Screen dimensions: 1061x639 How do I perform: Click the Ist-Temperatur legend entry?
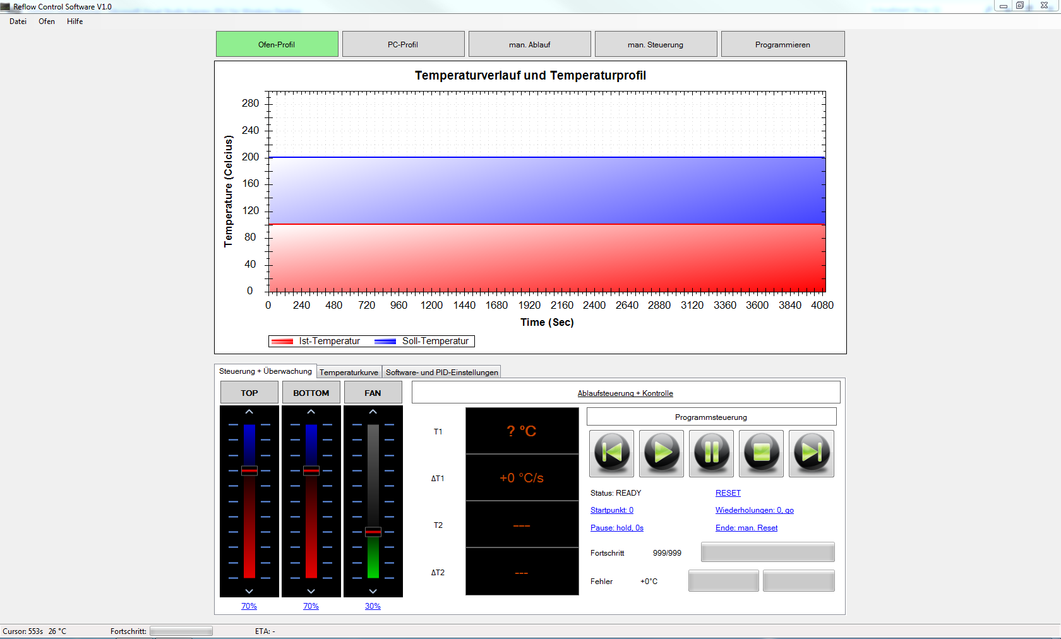(316, 341)
